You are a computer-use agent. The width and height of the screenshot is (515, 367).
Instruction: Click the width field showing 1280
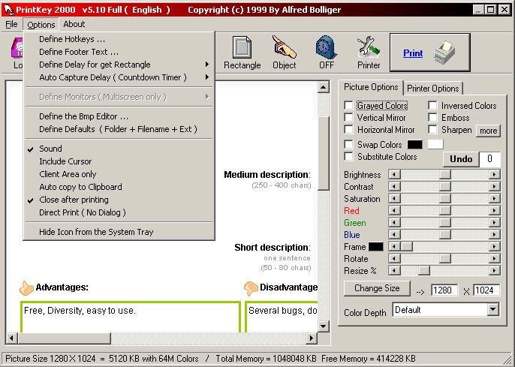coord(444,290)
